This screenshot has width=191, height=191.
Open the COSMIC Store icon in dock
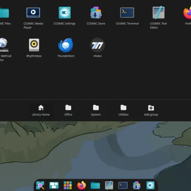click(137, 185)
